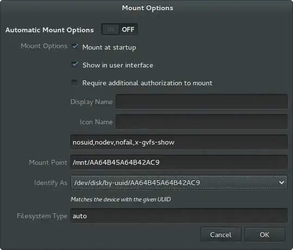The height and width of the screenshot is (250, 293).
Task: Toggle the Automatic Mount Options switch
Action: tap(119, 29)
